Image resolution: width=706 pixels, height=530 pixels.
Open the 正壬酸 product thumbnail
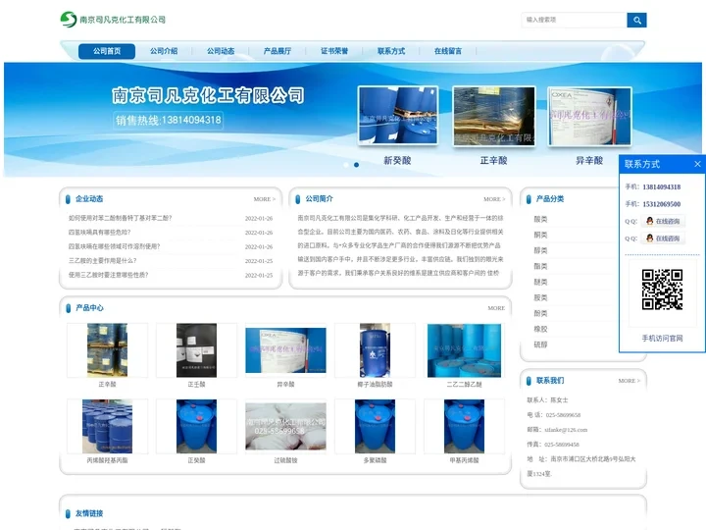[196, 350]
